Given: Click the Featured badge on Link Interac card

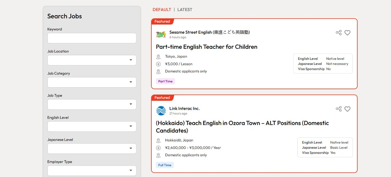Looking at the screenshot, I should (162, 98).
